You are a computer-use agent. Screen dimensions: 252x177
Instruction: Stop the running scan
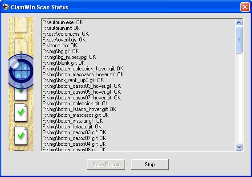point(150,165)
